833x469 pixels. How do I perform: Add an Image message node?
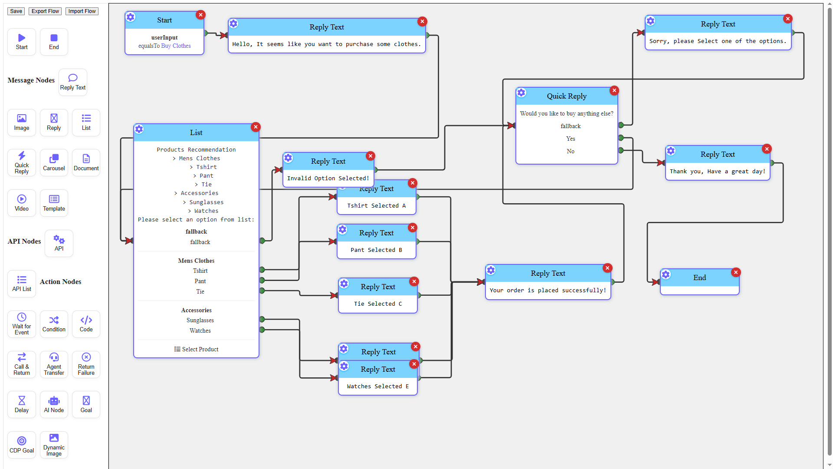(x=21, y=122)
